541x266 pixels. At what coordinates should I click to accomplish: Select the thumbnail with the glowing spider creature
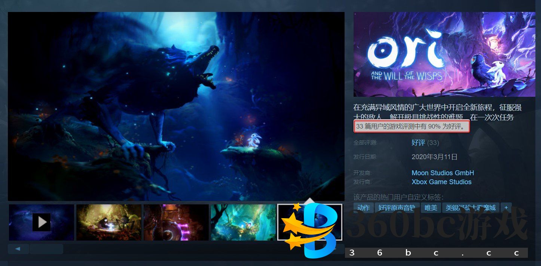point(108,222)
